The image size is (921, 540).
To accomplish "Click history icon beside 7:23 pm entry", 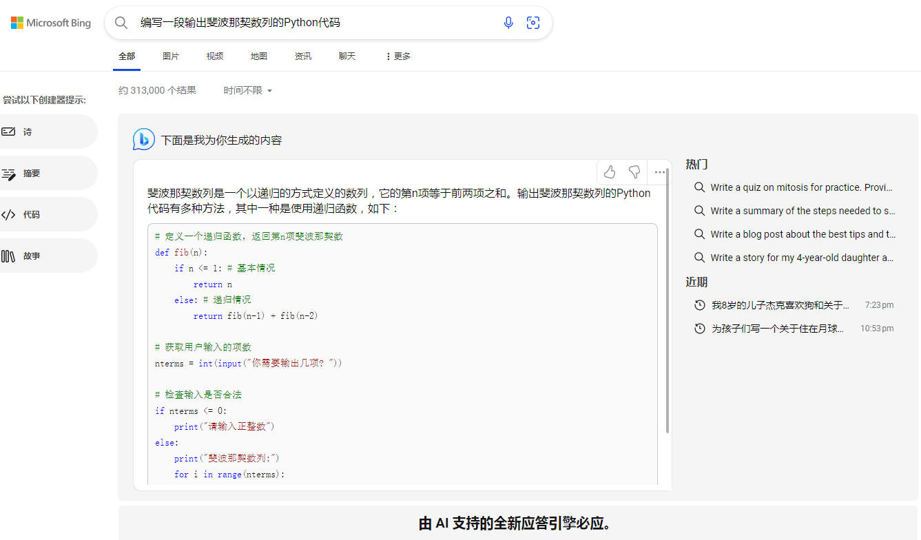I will pos(699,305).
